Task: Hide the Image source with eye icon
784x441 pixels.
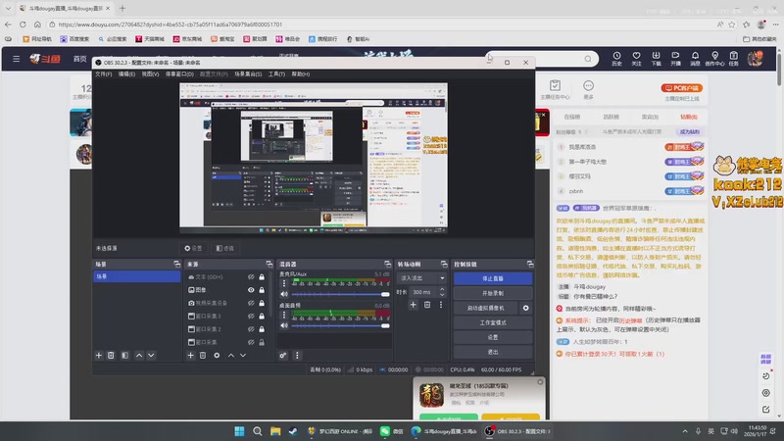Action: 251,289
